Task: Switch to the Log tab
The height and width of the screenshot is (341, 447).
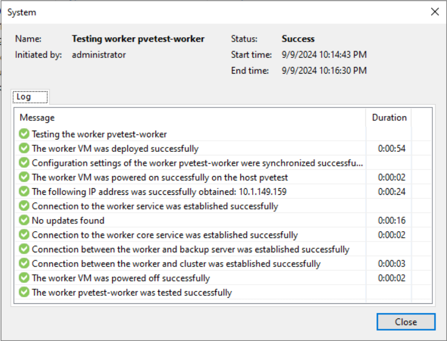Action: [29, 97]
